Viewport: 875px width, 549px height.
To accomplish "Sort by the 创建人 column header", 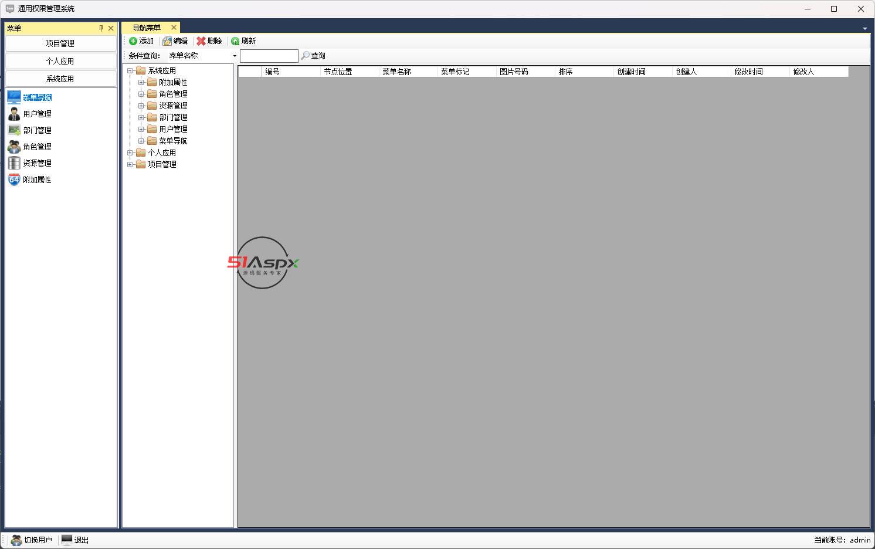I will pyautogui.click(x=701, y=72).
